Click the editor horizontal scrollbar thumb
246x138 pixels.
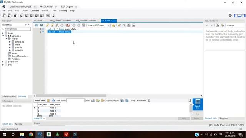pyautogui.click(x=71, y=96)
